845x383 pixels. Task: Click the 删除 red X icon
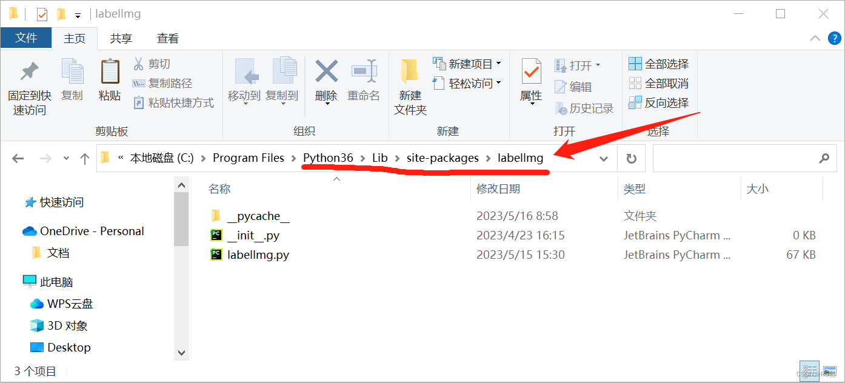326,72
